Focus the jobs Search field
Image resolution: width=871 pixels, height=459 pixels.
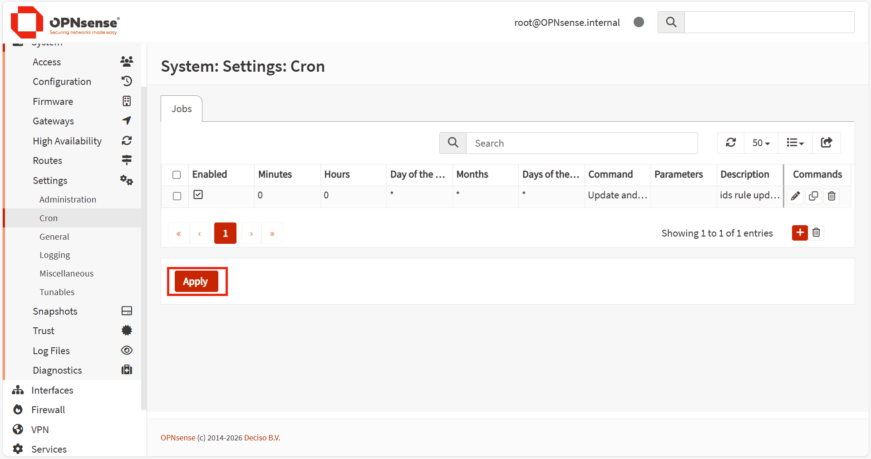(x=581, y=143)
